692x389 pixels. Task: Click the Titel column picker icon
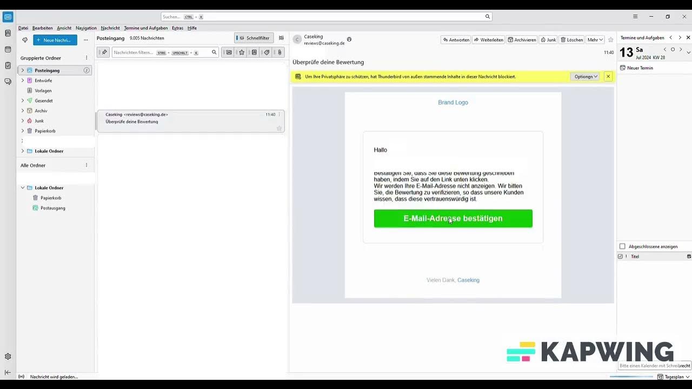coord(689,257)
